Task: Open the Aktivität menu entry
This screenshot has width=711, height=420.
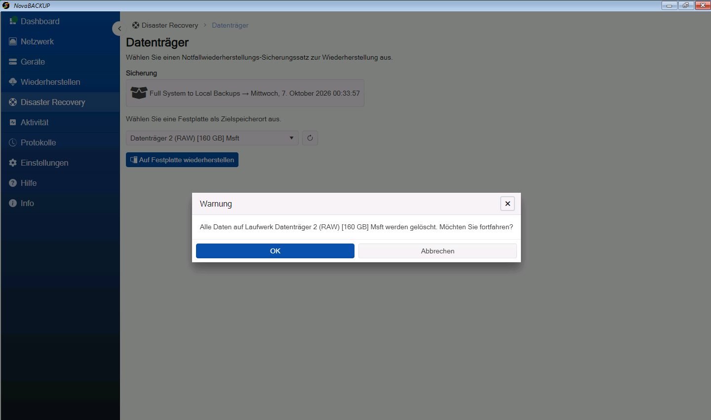Action: point(60,122)
